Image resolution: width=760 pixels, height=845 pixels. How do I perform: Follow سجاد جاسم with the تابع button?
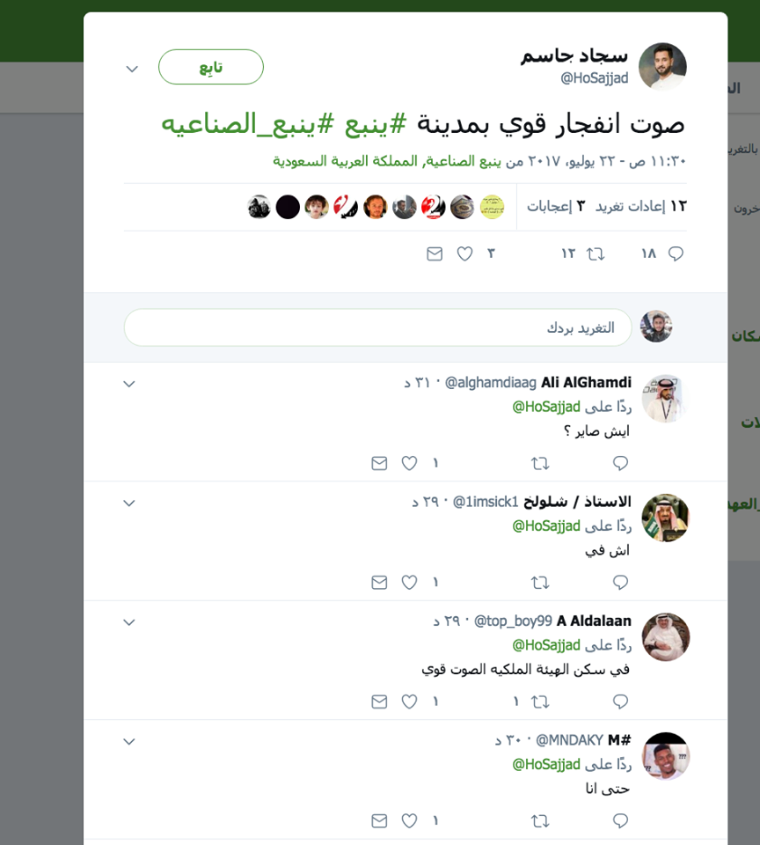click(211, 67)
